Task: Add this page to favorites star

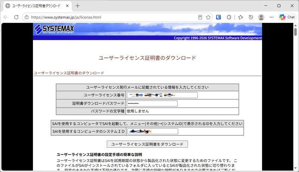Action: click(208, 17)
